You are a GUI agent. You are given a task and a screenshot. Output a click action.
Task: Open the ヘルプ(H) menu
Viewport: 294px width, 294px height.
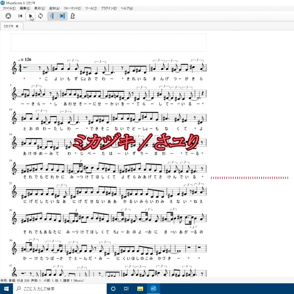[127, 8]
